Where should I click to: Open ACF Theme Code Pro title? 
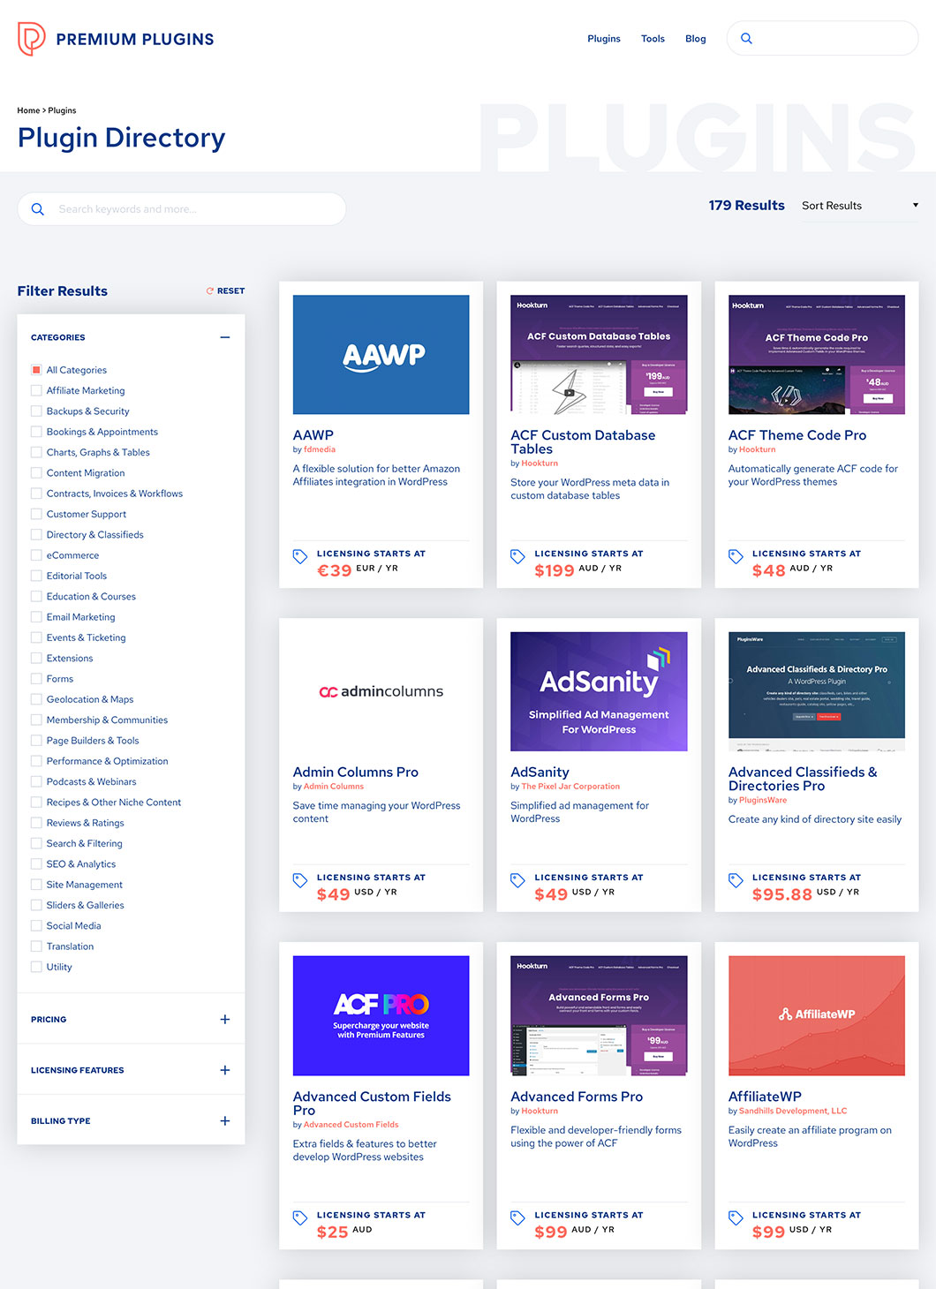[797, 435]
